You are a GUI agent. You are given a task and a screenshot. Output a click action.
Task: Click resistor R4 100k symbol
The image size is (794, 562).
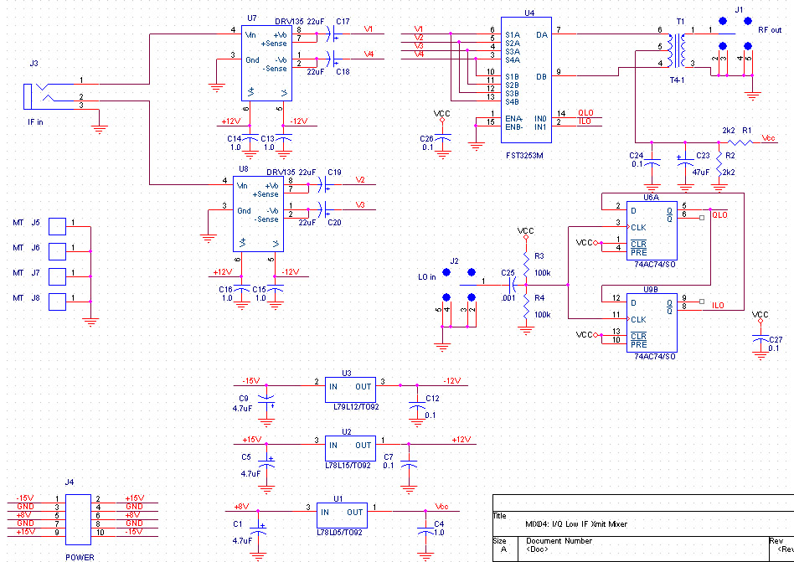click(x=526, y=307)
